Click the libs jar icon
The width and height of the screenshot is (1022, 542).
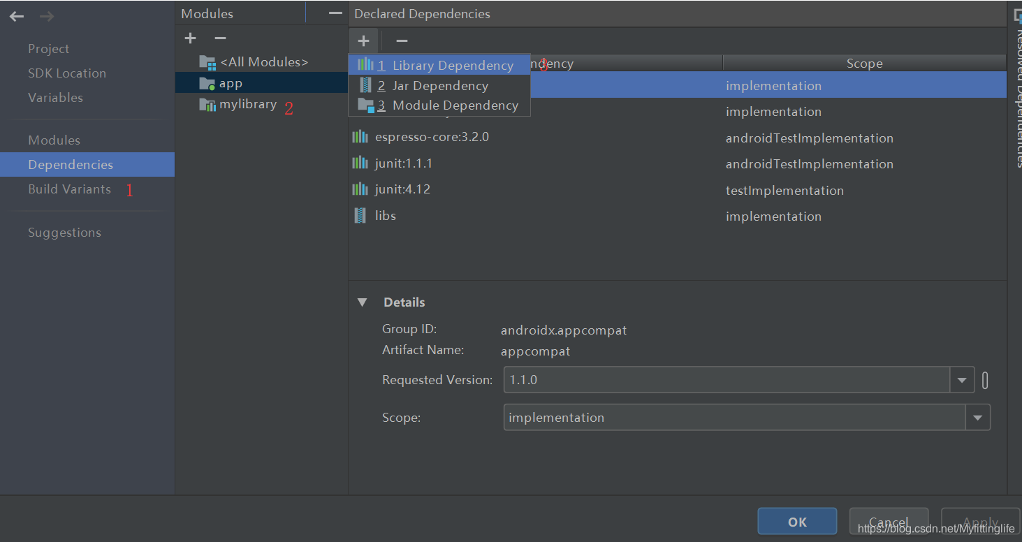coord(360,215)
